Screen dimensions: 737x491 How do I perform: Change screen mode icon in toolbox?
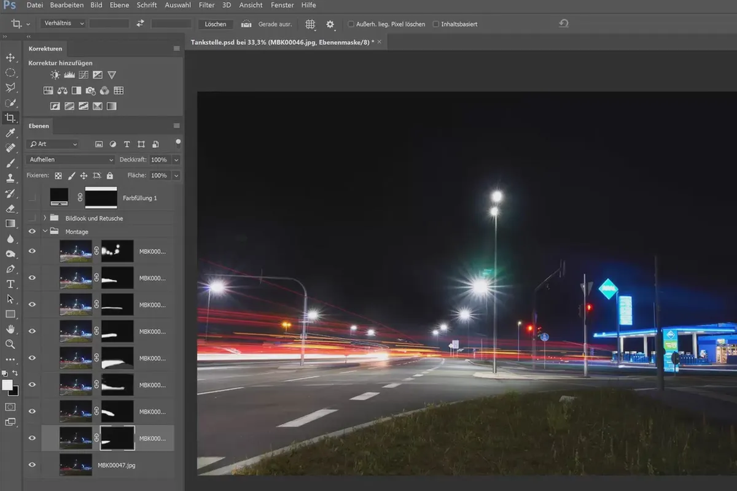pos(10,422)
